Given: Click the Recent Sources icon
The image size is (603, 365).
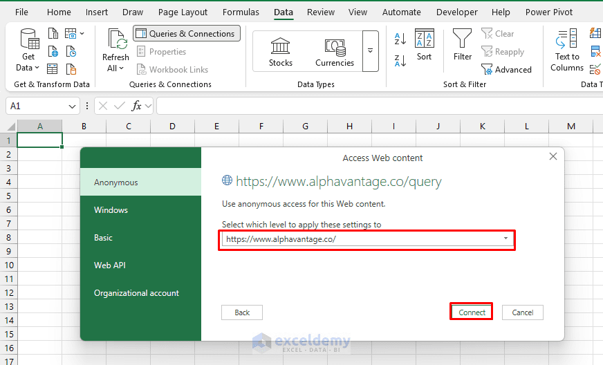Looking at the screenshot, I should [71, 51].
